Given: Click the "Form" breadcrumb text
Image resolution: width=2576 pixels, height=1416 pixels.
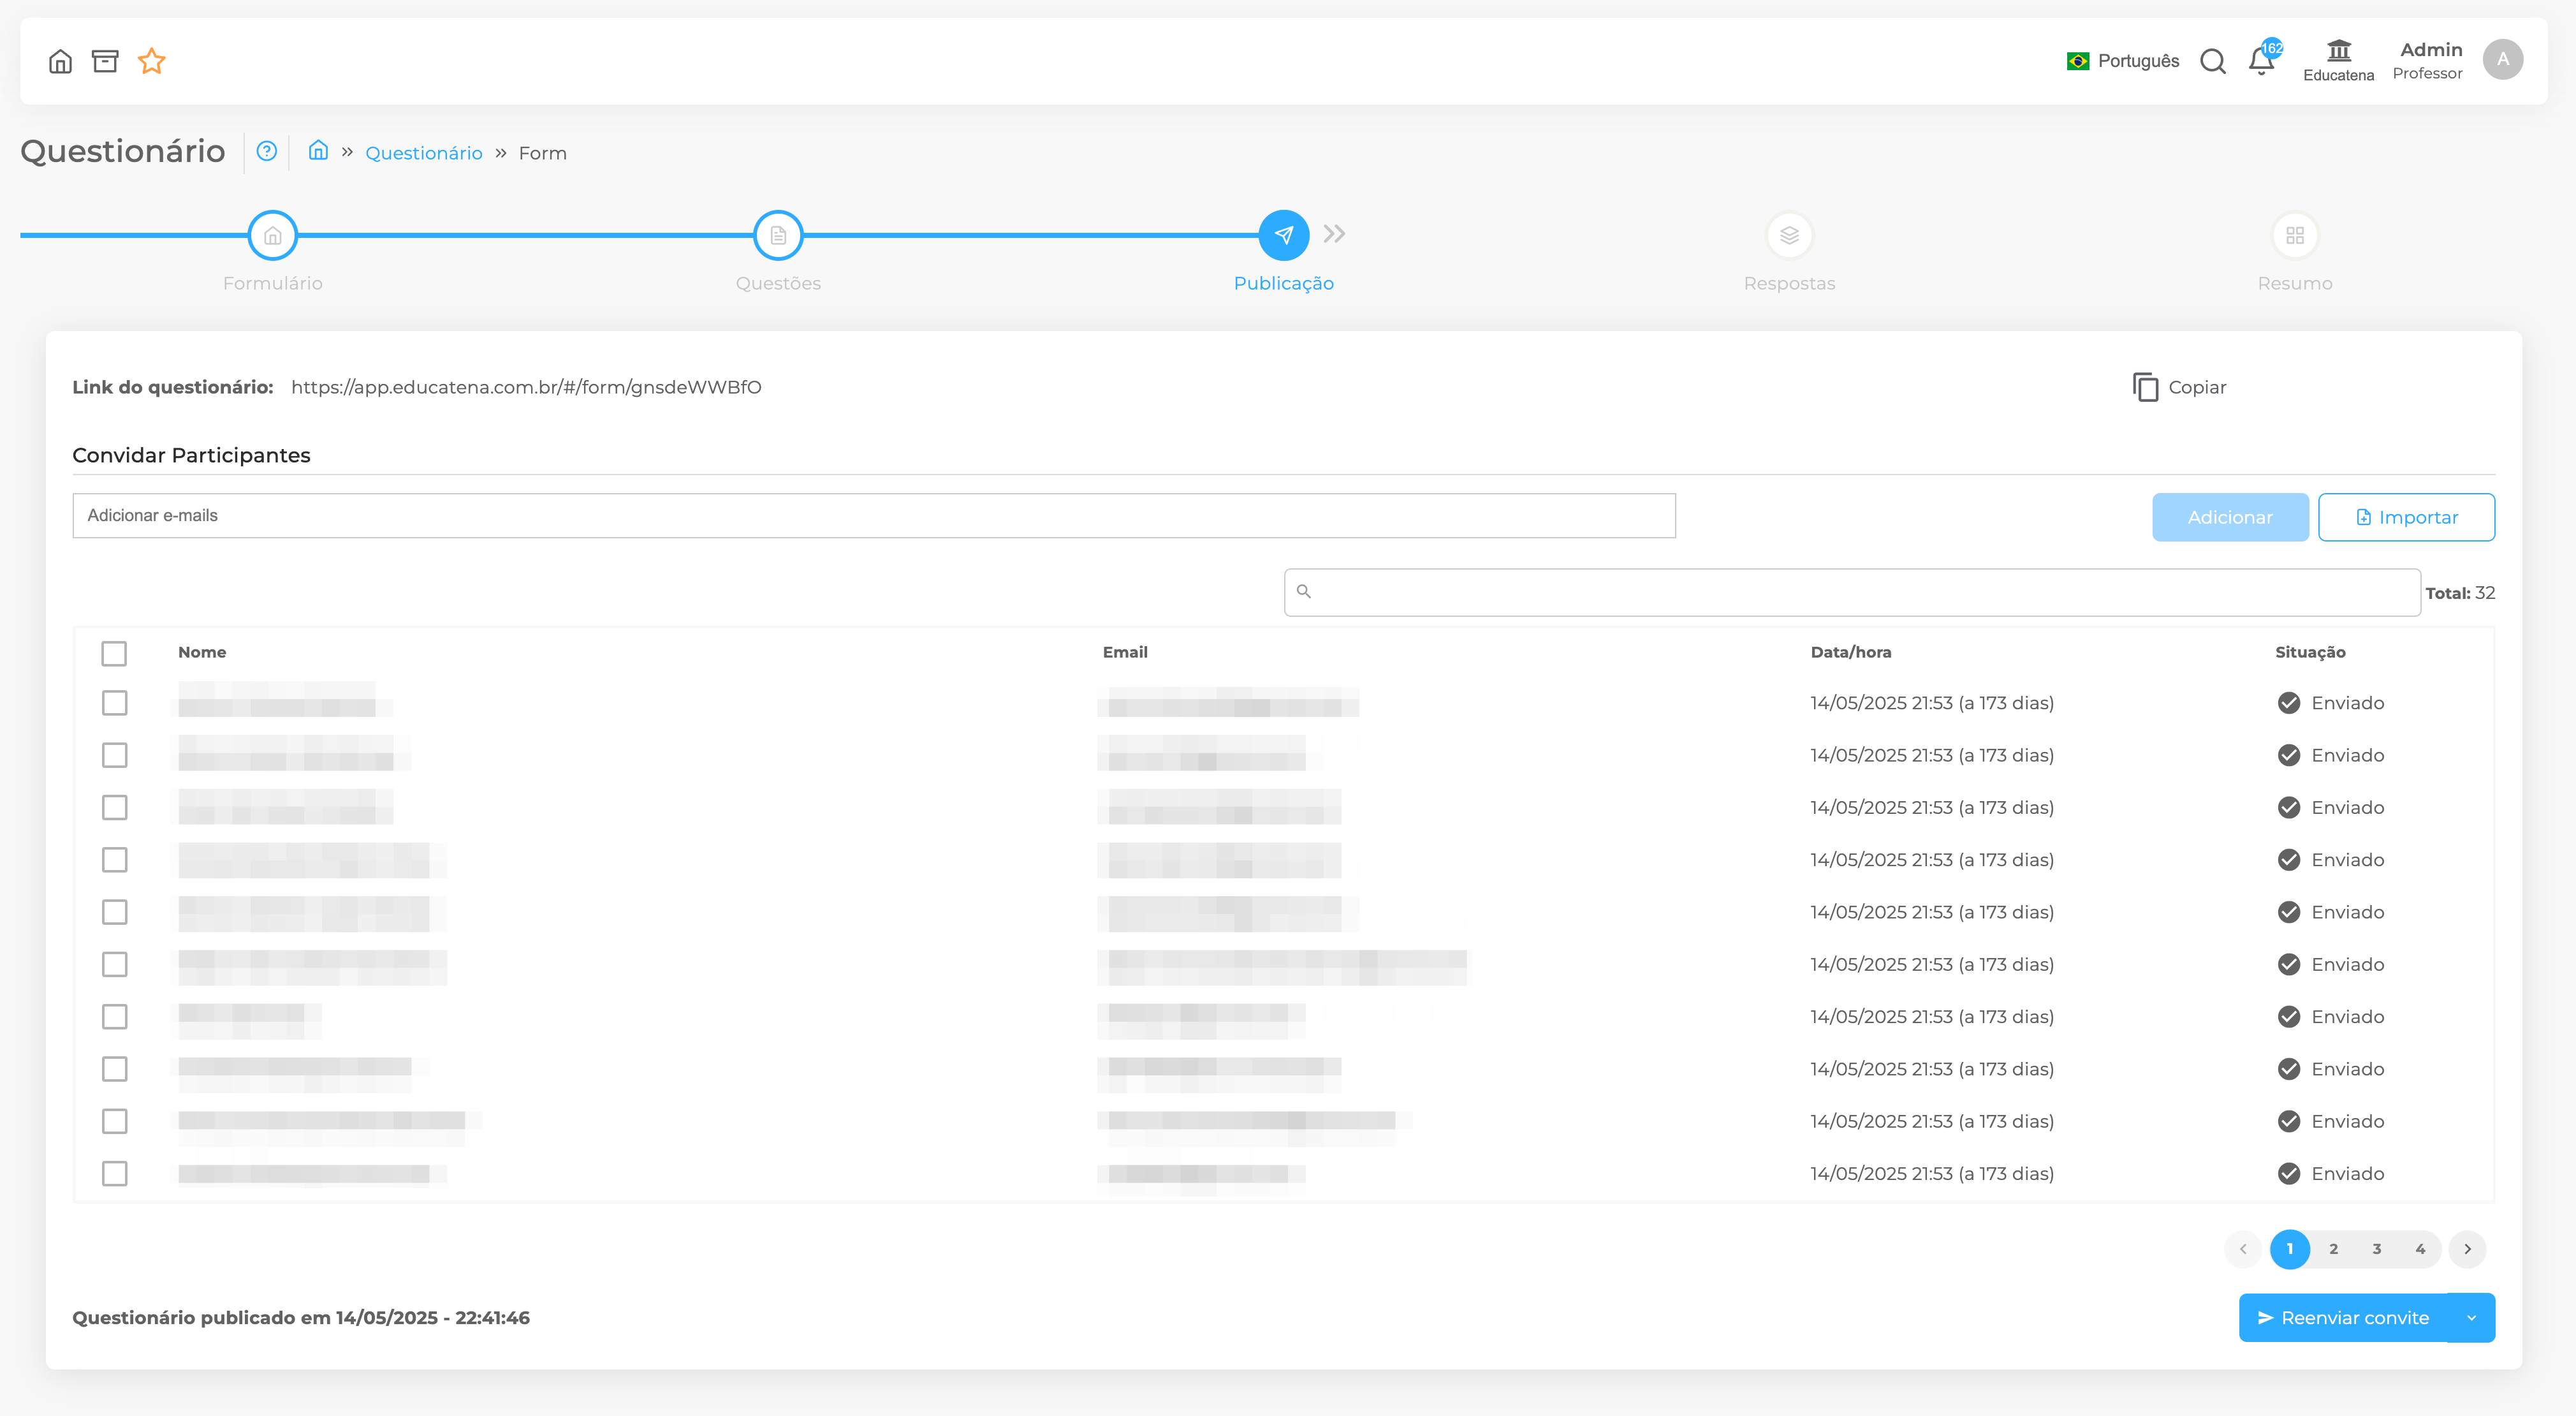Looking at the screenshot, I should click(x=543, y=153).
